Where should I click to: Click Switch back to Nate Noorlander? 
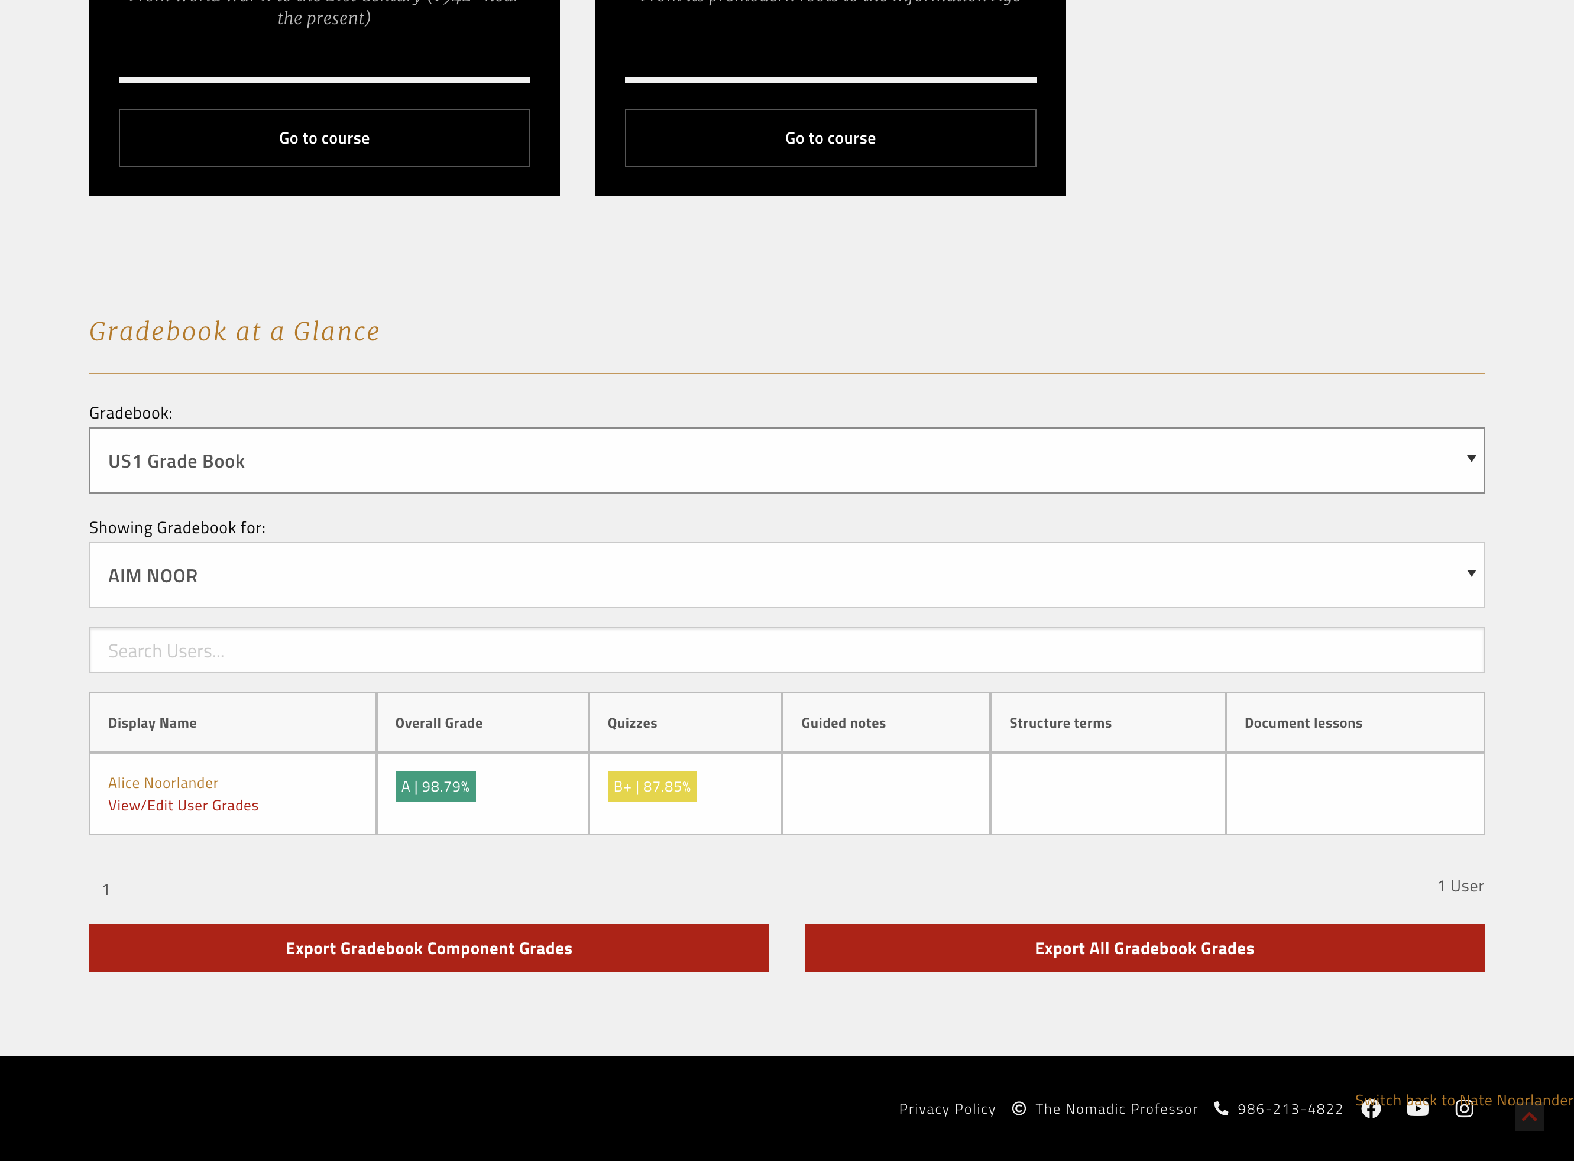(1463, 1100)
